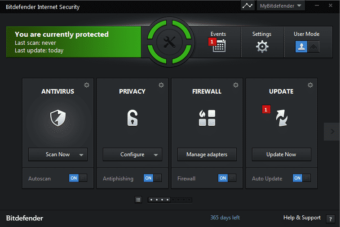The height and width of the screenshot is (227, 340).
Task: Open the MyBitdefender dropdown menu
Action: [281, 6]
